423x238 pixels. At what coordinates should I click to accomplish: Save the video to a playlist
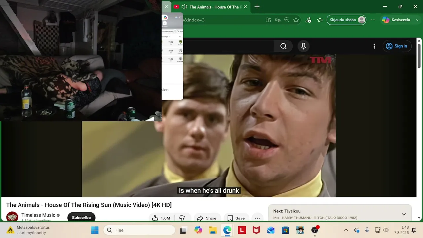pyautogui.click(x=236, y=218)
